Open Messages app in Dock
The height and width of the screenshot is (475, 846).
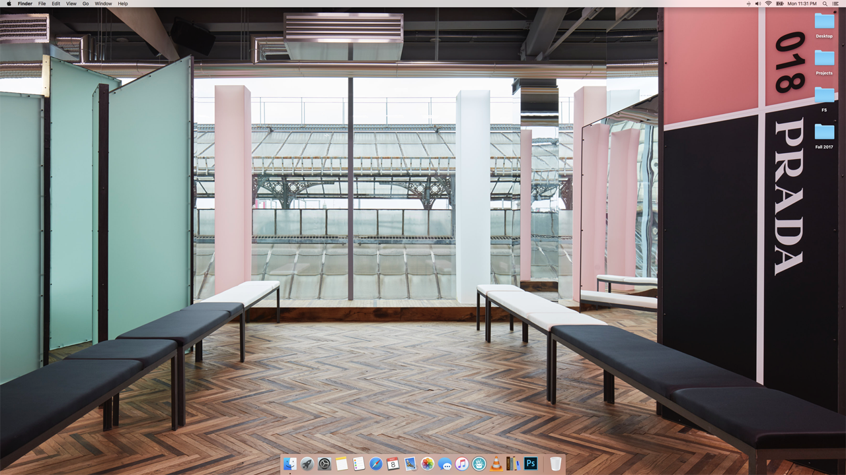point(444,464)
